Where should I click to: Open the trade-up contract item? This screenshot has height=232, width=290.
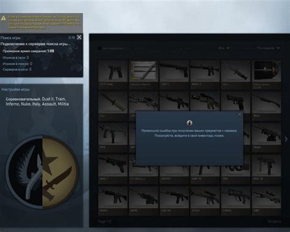(144, 74)
